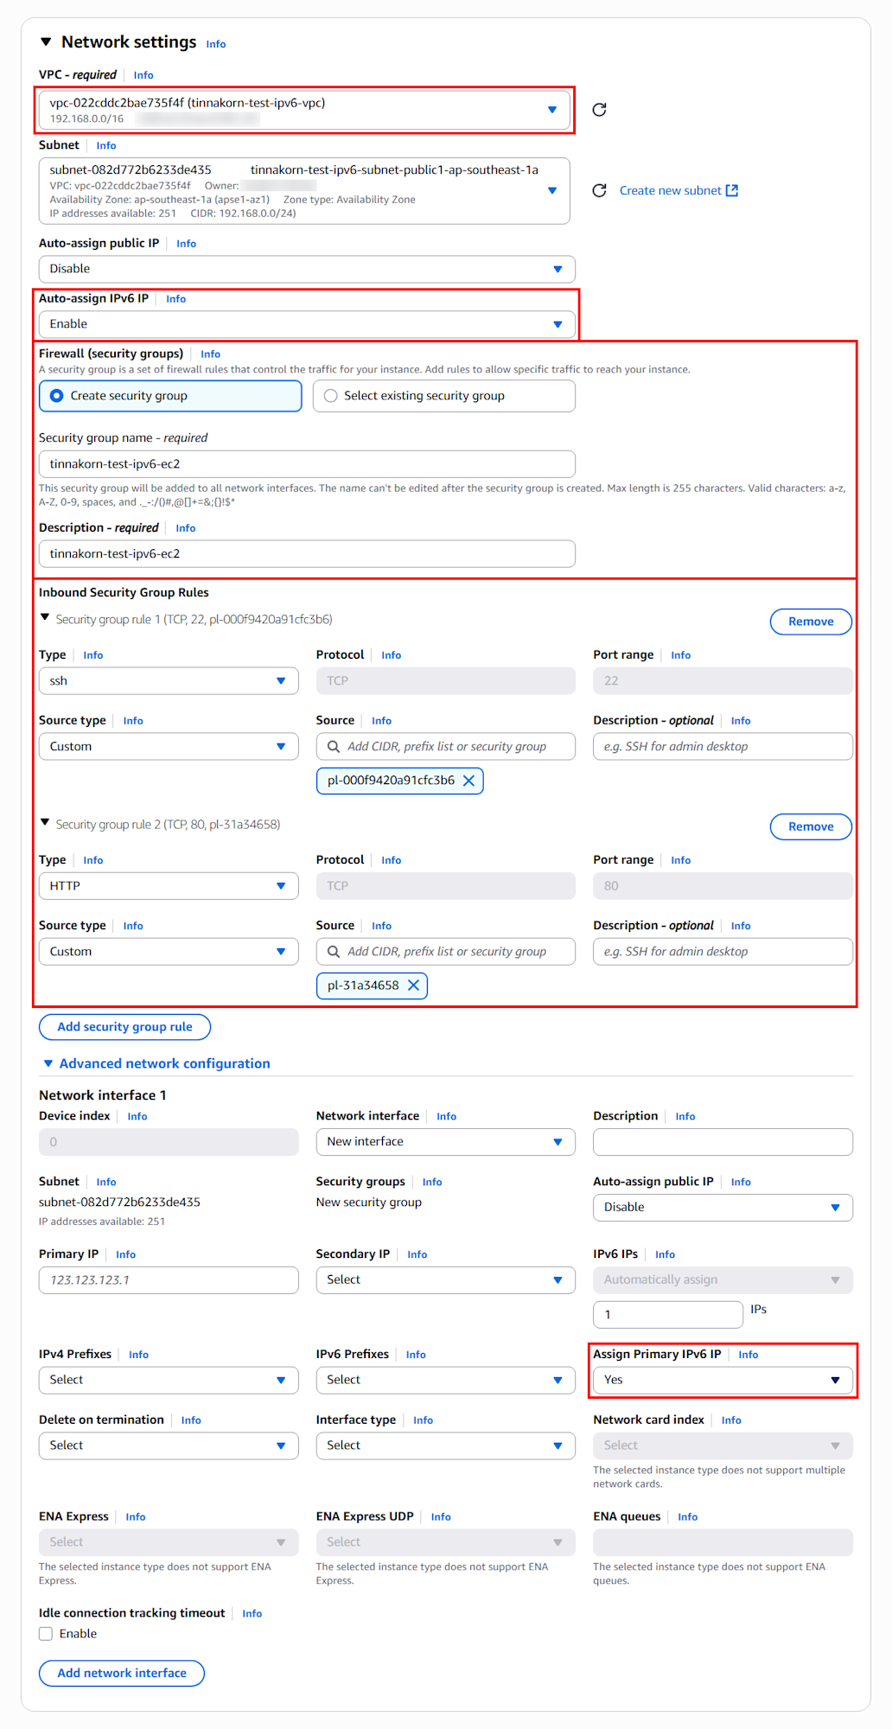Select the Create security group radio
This screenshot has width=892, height=1729.
tap(57, 396)
